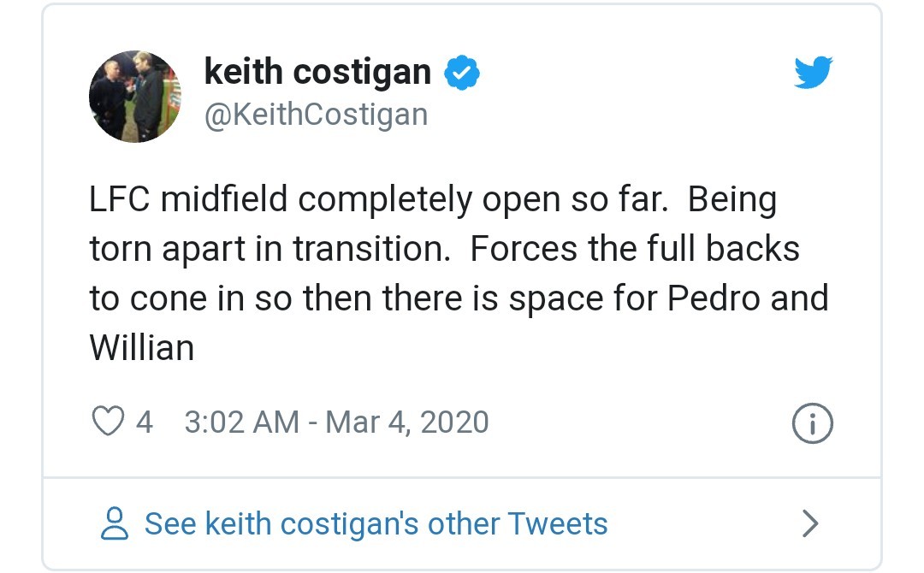
Task: Click the Mar 4, 2020 date text
Action: tap(409, 422)
